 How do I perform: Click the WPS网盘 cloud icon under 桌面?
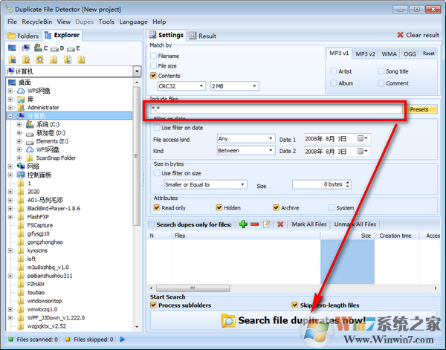pos(21,91)
